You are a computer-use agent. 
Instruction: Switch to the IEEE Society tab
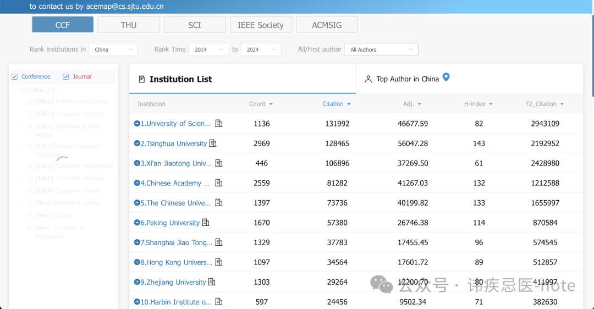click(x=261, y=25)
